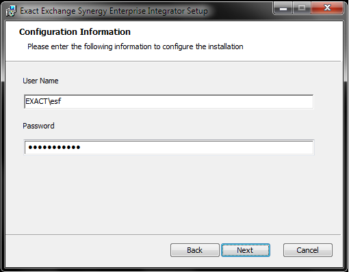Proceed with the Next button

tap(246, 250)
